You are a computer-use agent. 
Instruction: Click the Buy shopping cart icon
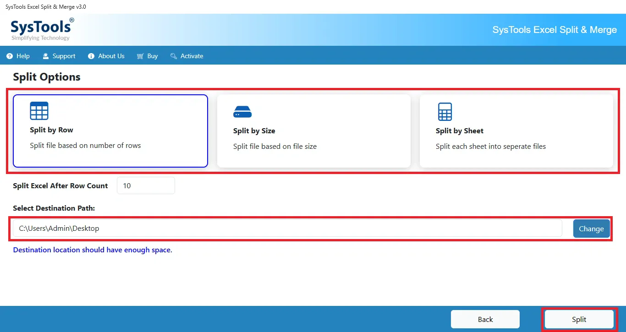(x=140, y=56)
